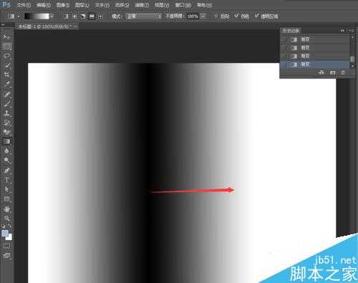The height and width of the screenshot is (283, 358).
Task: Select the 历史记录 (History) panel tab
Action: (x=291, y=31)
